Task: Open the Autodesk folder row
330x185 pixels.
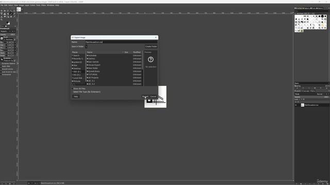Action: pos(114,55)
